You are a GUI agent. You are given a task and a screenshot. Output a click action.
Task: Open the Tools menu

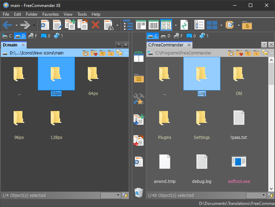tap(82, 14)
